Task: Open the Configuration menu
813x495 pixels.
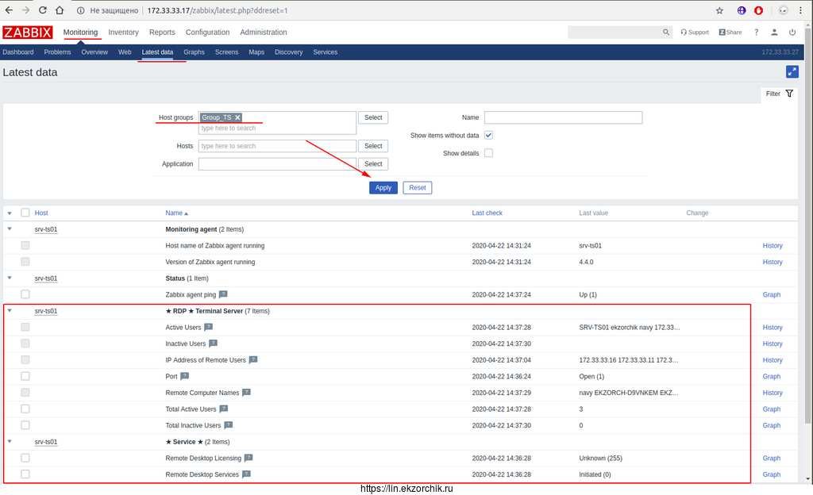Action: point(207,33)
